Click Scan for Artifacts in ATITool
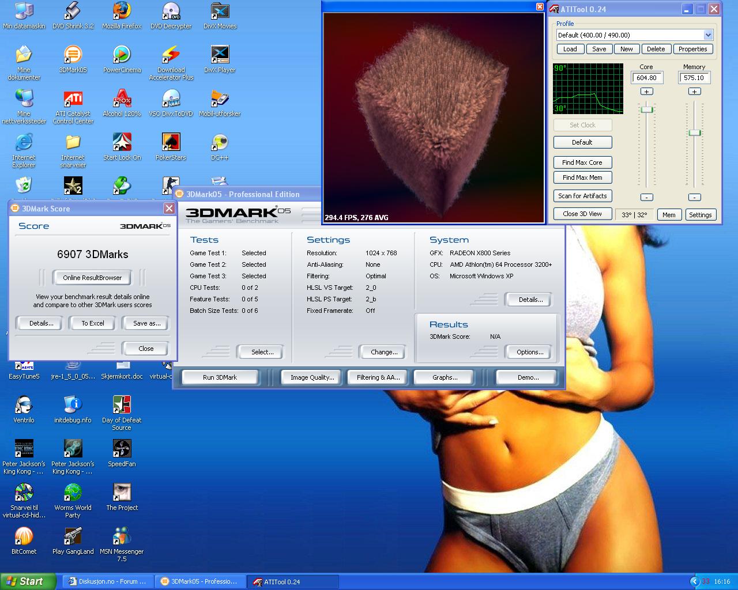This screenshot has height=590, width=738. (582, 196)
